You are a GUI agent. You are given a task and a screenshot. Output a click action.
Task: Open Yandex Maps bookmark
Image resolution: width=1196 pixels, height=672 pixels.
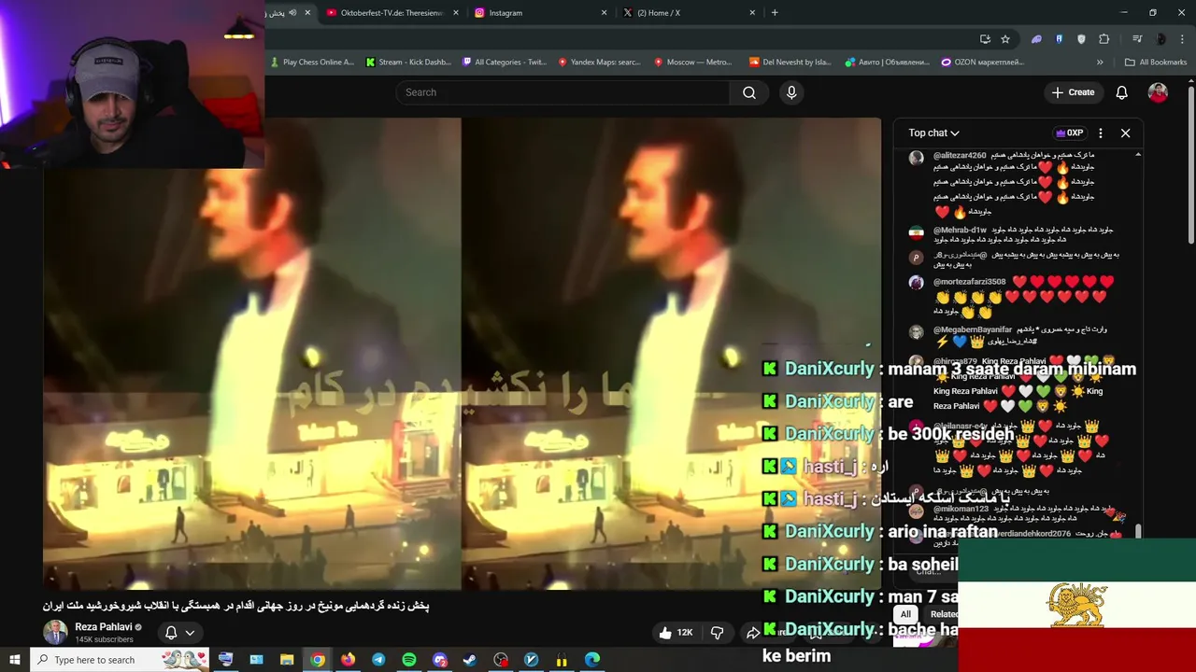pyautogui.click(x=599, y=63)
